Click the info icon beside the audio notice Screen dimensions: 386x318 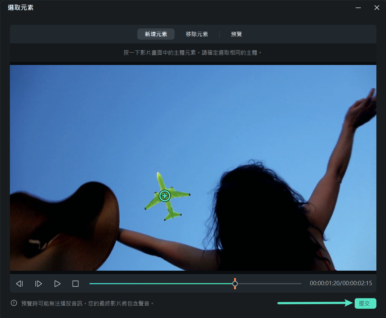point(13,303)
